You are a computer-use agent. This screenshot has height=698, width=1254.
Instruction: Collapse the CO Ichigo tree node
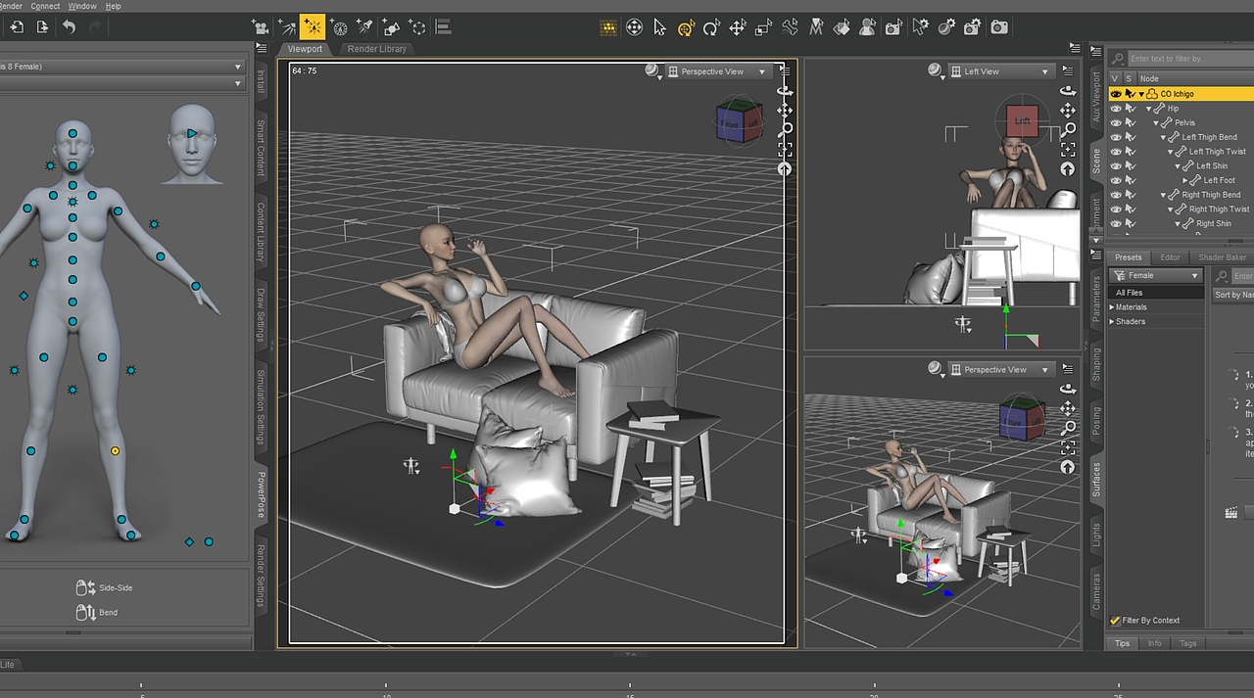1141,94
